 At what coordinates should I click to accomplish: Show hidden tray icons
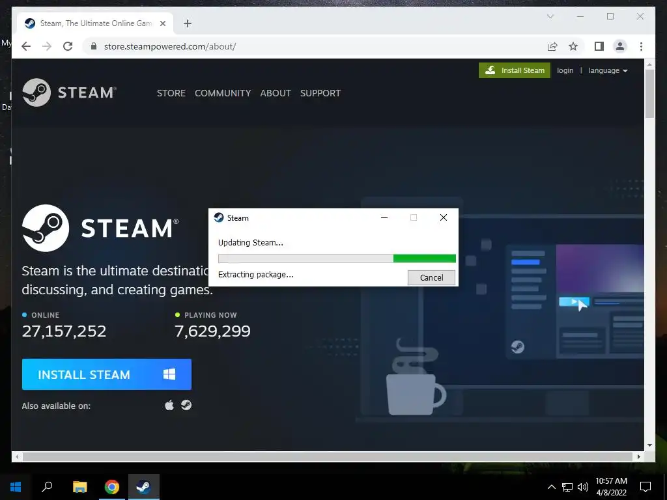pos(551,487)
